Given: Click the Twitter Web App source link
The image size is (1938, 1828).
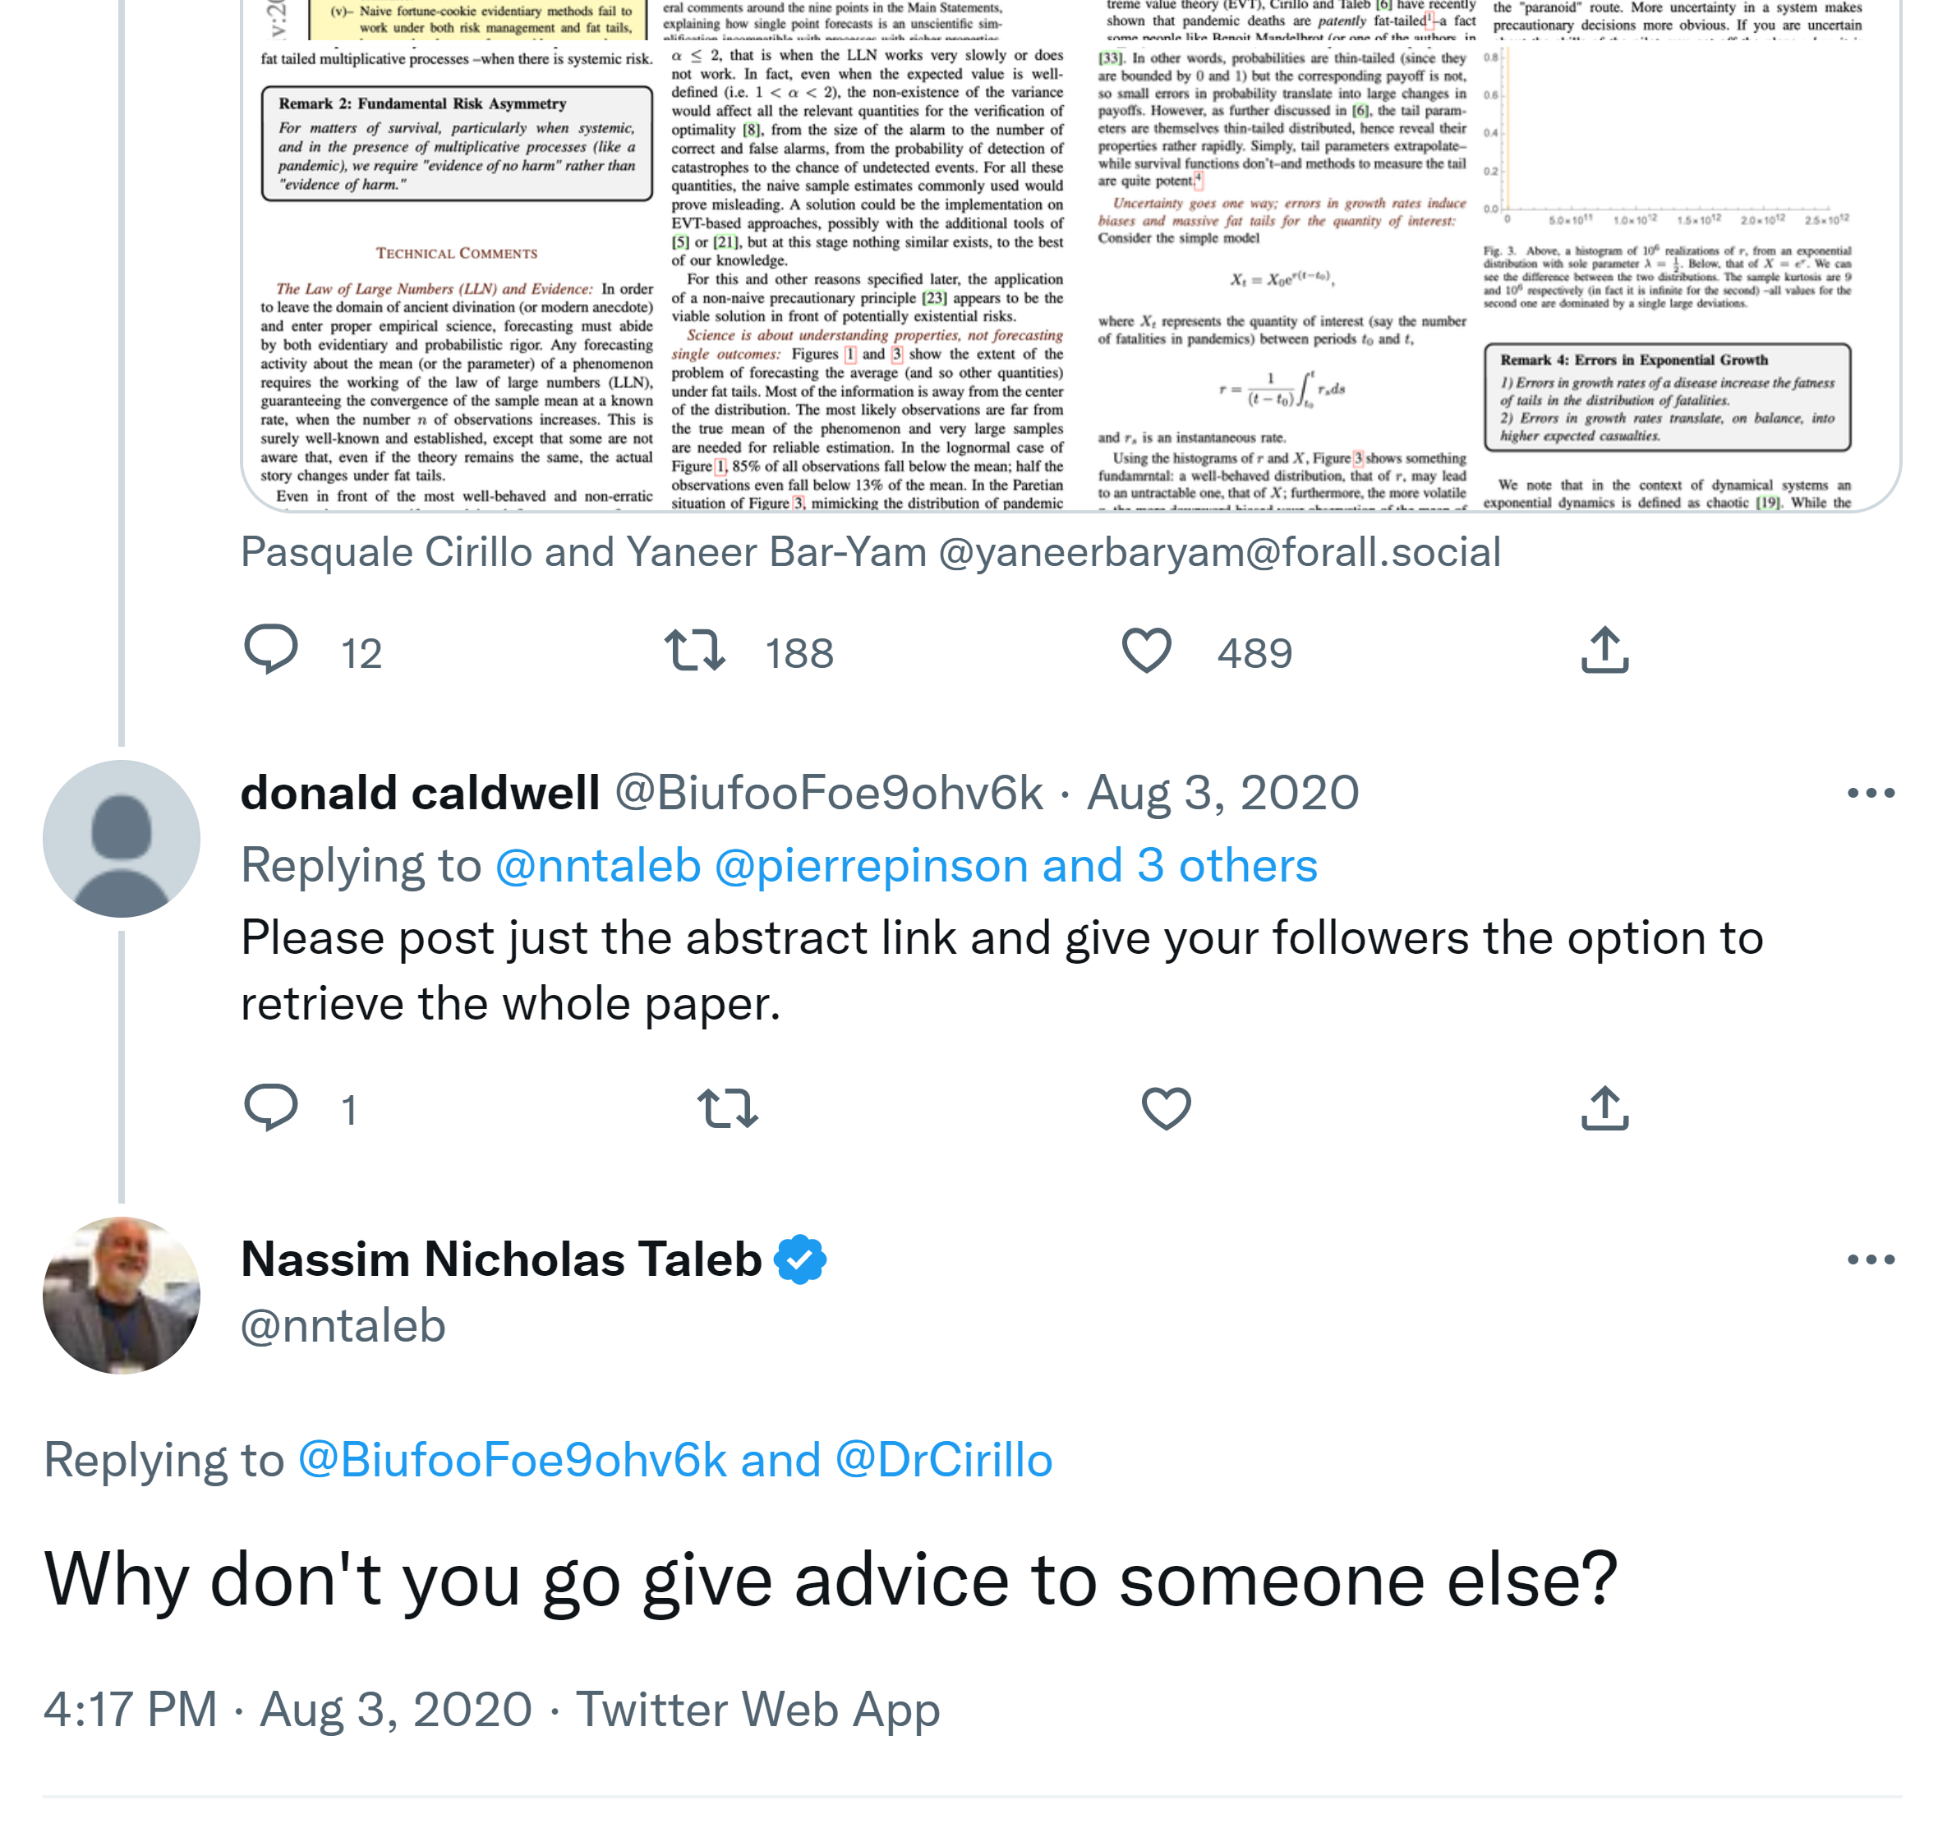Looking at the screenshot, I should click(x=757, y=1710).
